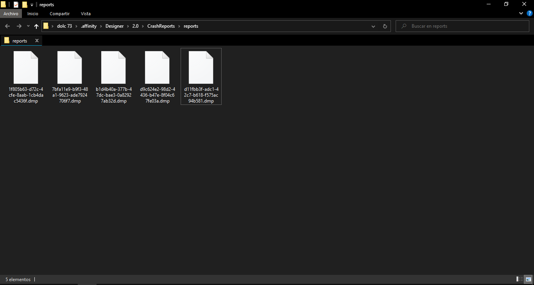Restore down the reports window

pyautogui.click(x=506, y=4)
